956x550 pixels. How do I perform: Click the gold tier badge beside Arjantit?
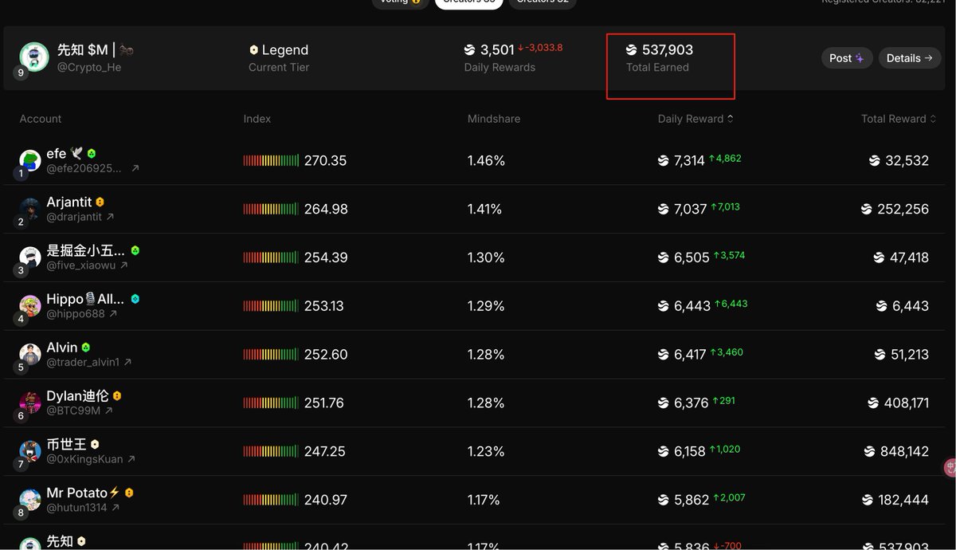click(100, 202)
